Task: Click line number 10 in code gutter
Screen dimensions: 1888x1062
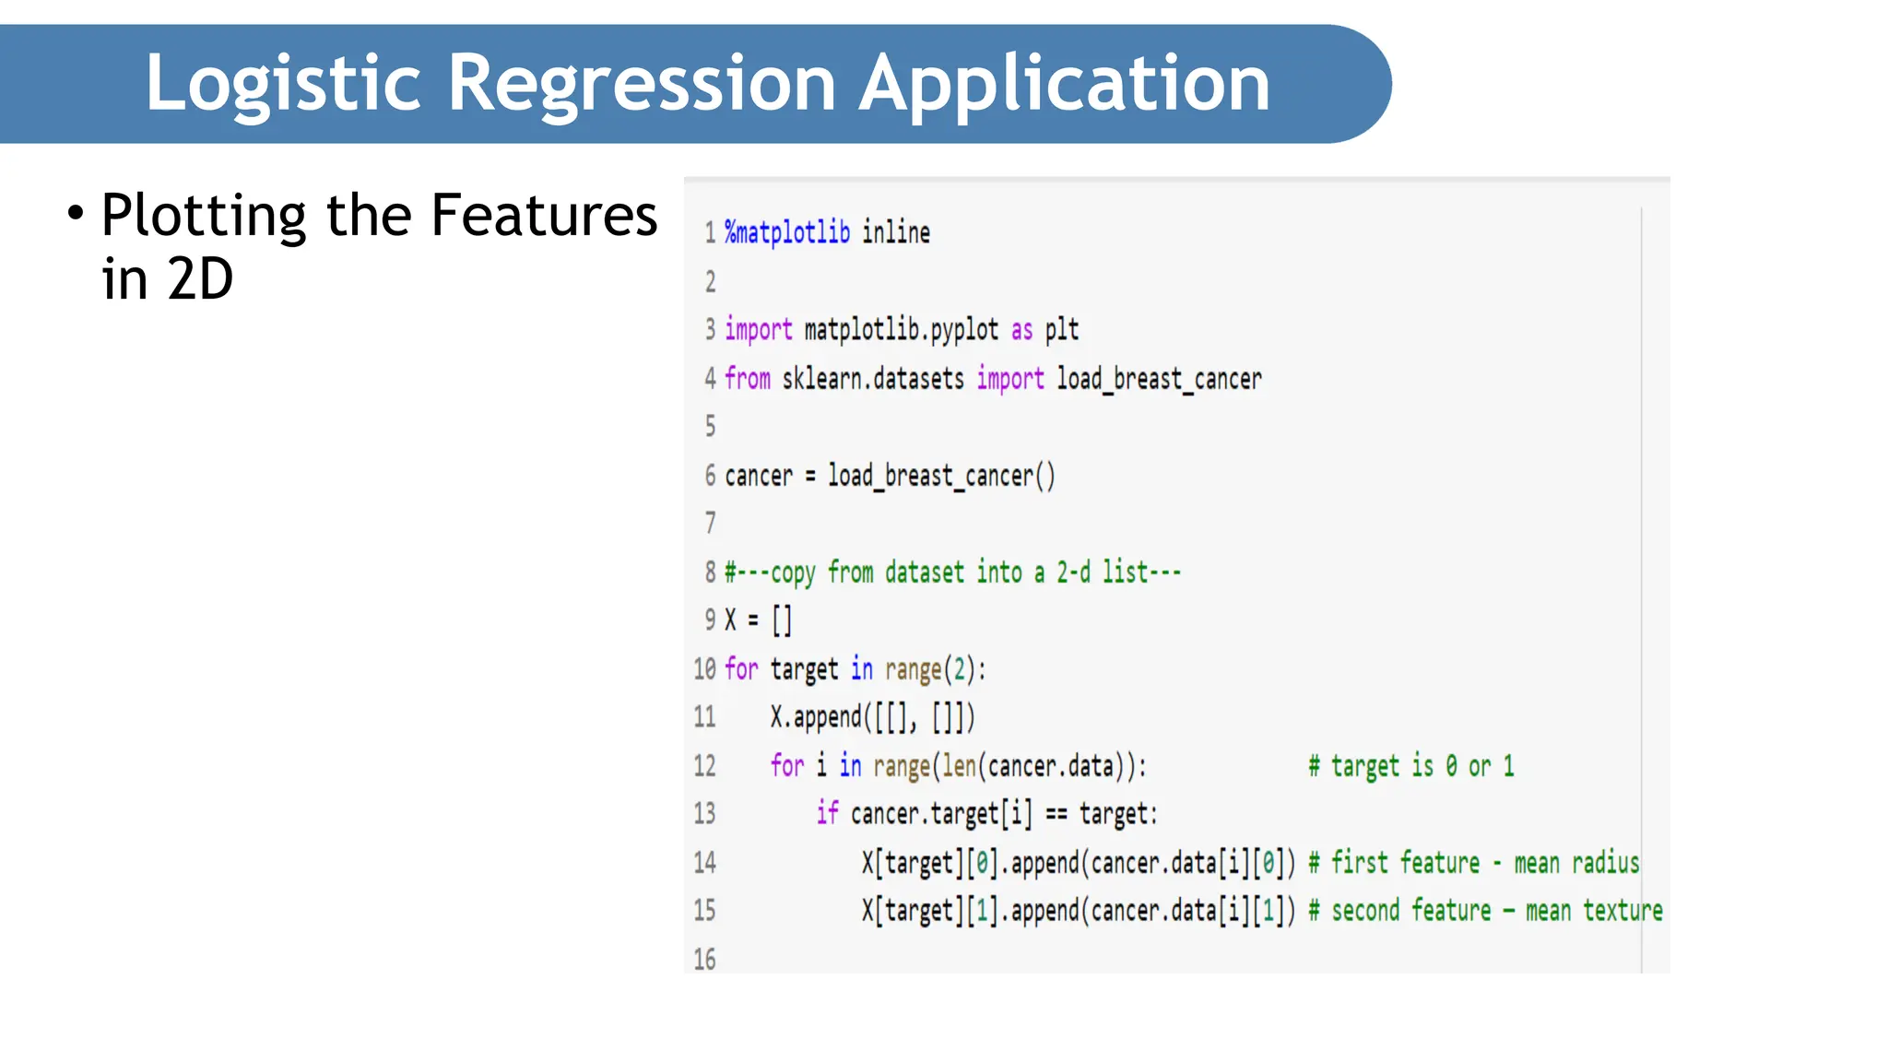Action: (x=704, y=668)
